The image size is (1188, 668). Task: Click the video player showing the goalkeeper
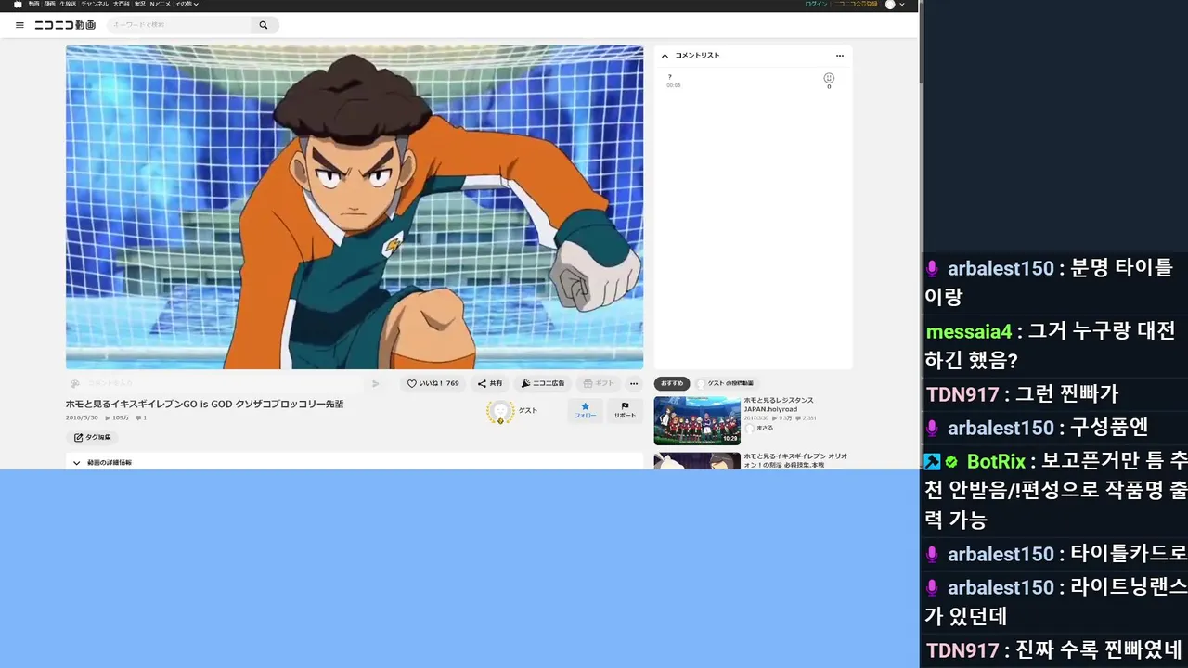[355, 207]
